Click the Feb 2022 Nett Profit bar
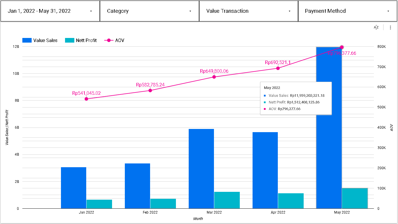The height and width of the screenshot is (224, 398). pos(163,203)
